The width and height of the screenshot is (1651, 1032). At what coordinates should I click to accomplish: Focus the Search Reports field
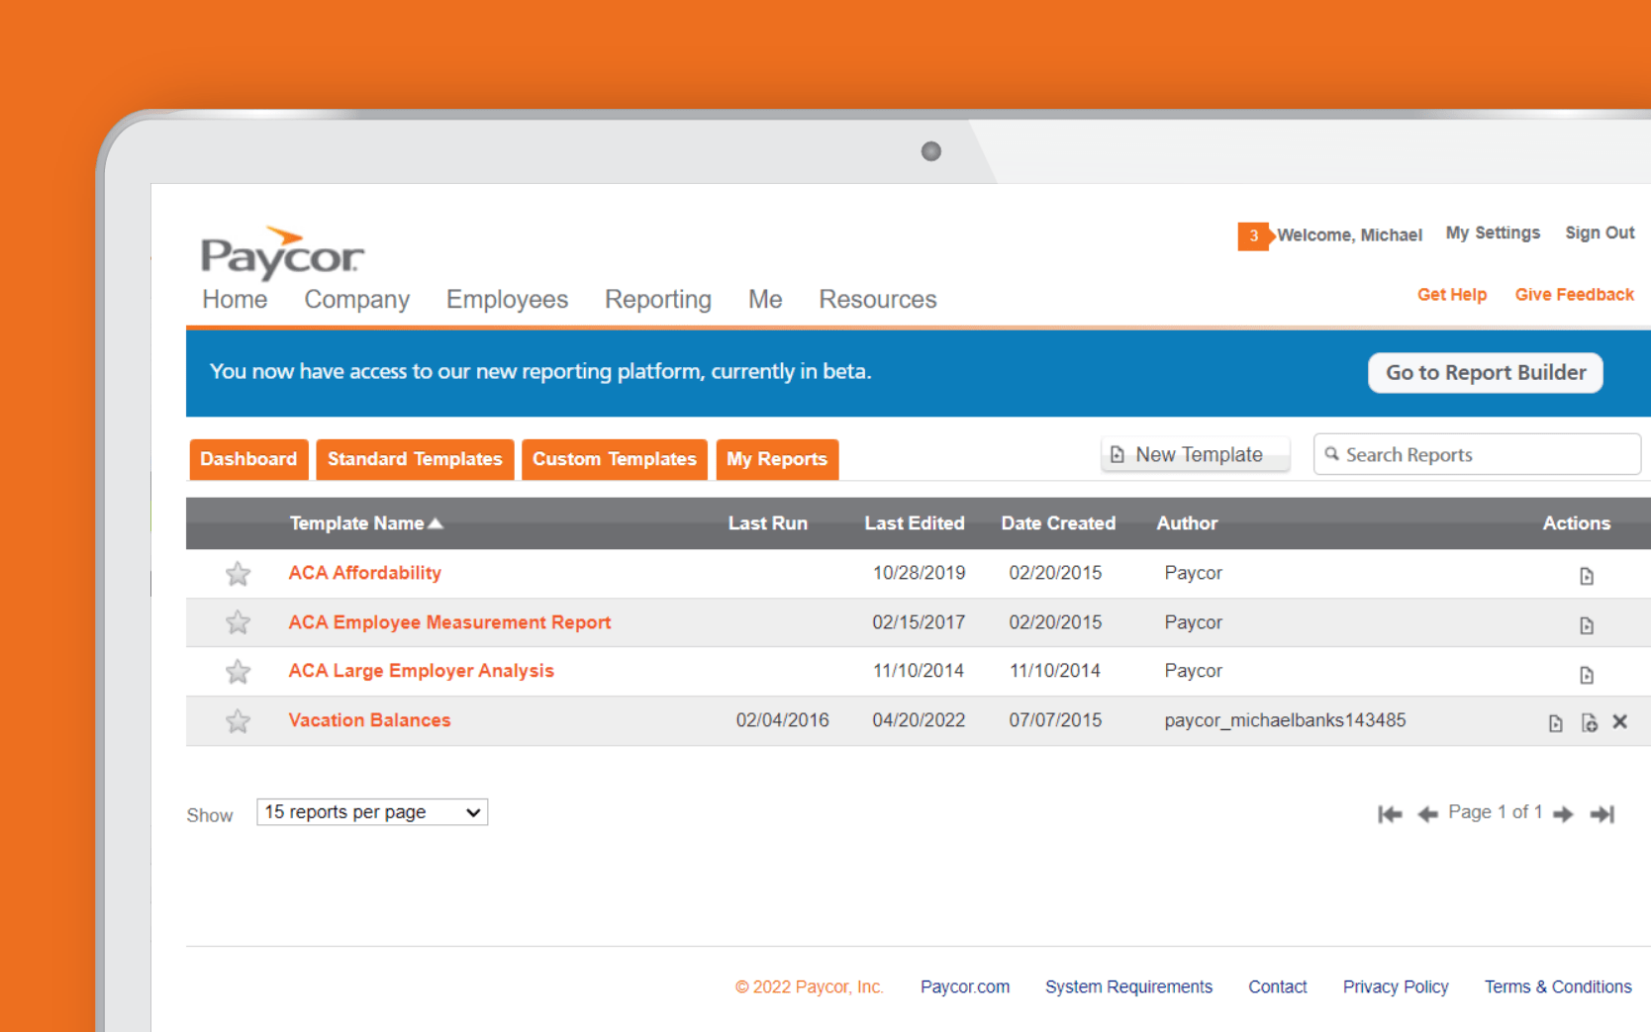(x=1477, y=454)
